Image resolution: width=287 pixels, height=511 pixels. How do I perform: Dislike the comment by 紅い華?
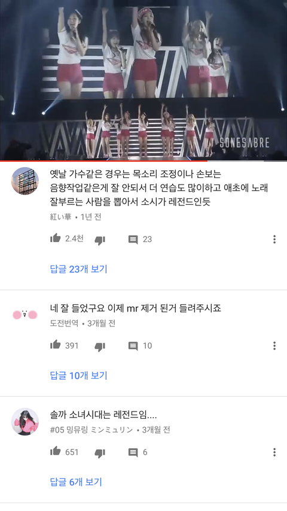tap(100, 240)
